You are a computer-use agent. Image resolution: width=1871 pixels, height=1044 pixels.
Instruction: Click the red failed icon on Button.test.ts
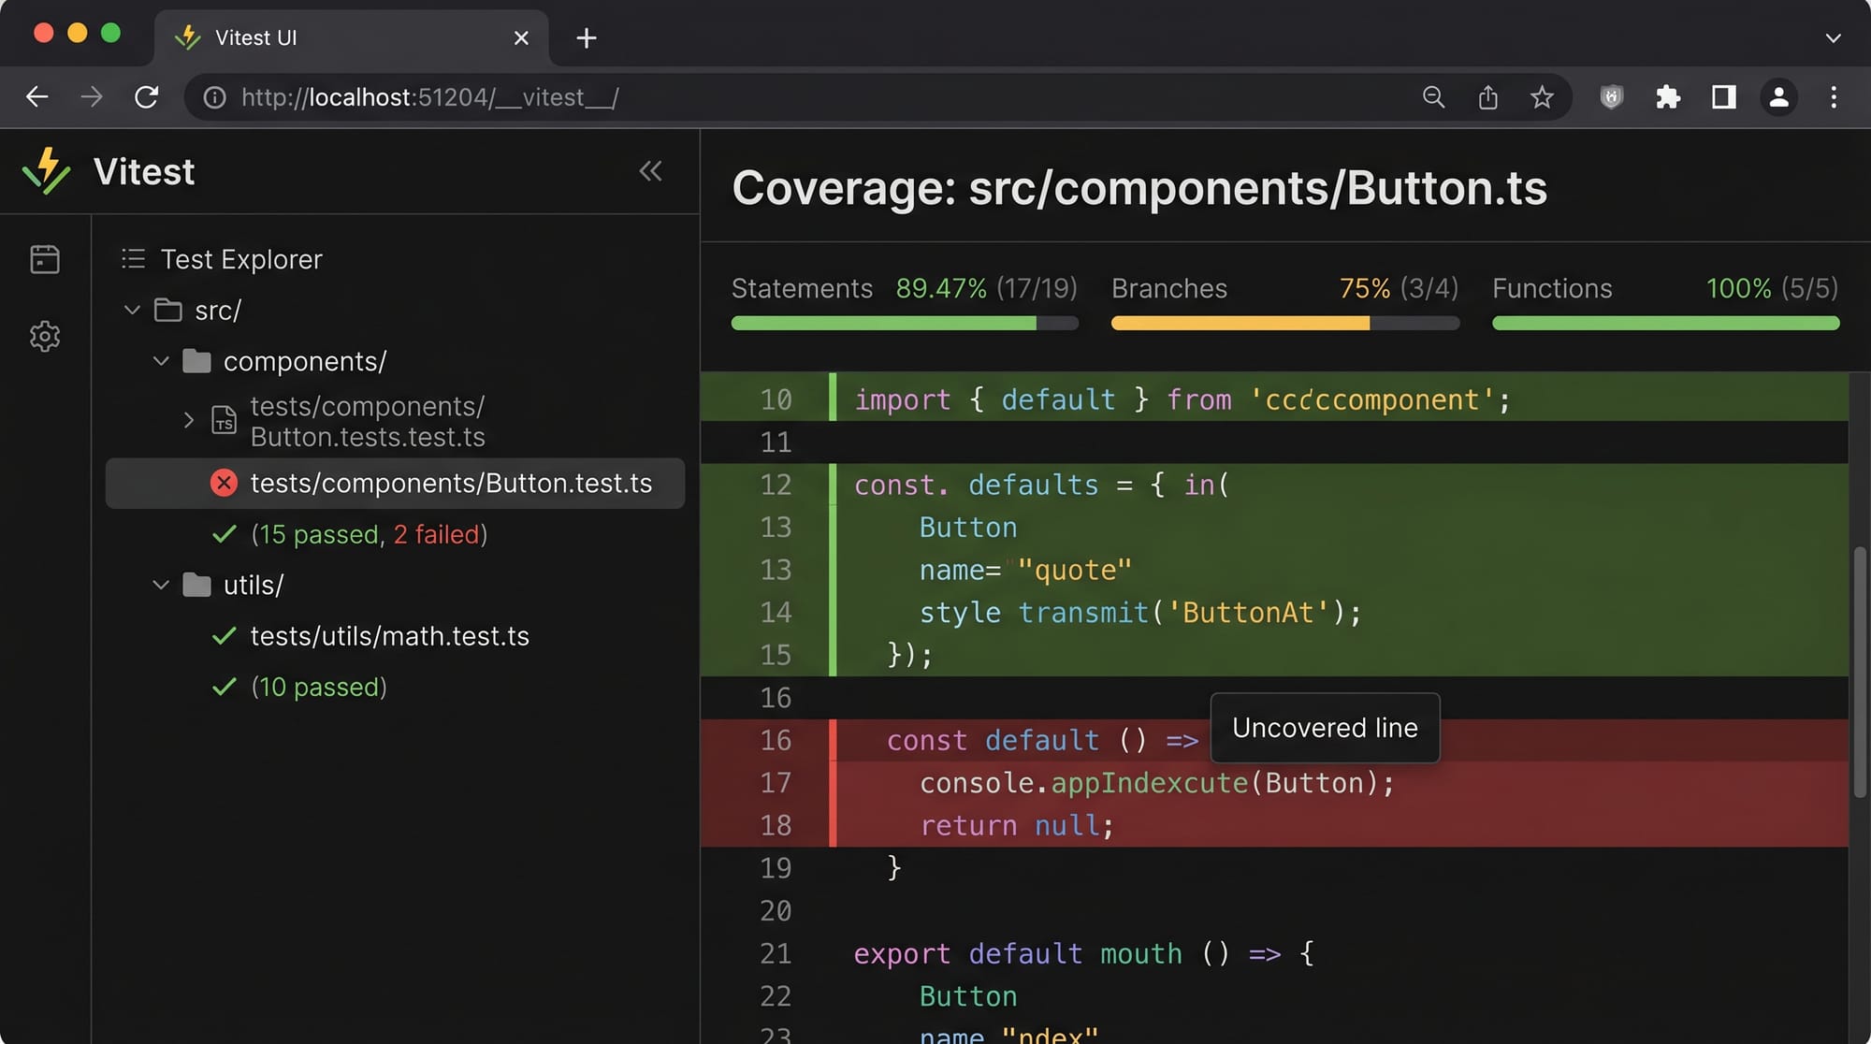click(x=224, y=483)
